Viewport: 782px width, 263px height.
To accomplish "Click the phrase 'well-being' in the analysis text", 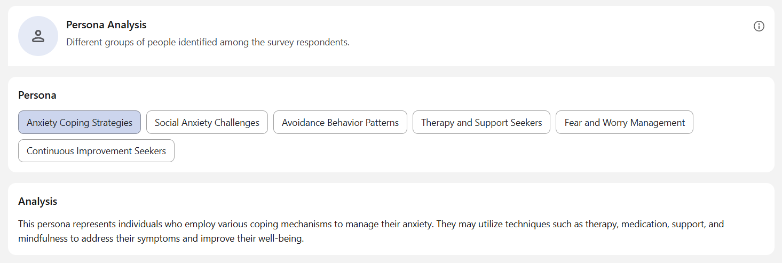I will click(280, 238).
